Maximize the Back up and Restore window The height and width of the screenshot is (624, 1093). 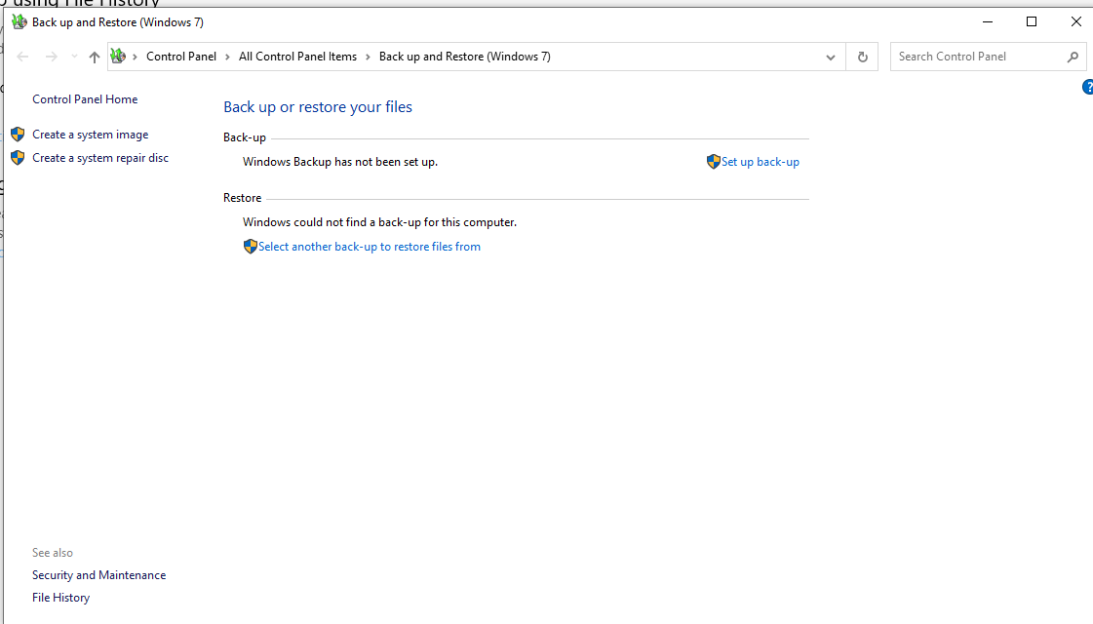pyautogui.click(x=1032, y=21)
